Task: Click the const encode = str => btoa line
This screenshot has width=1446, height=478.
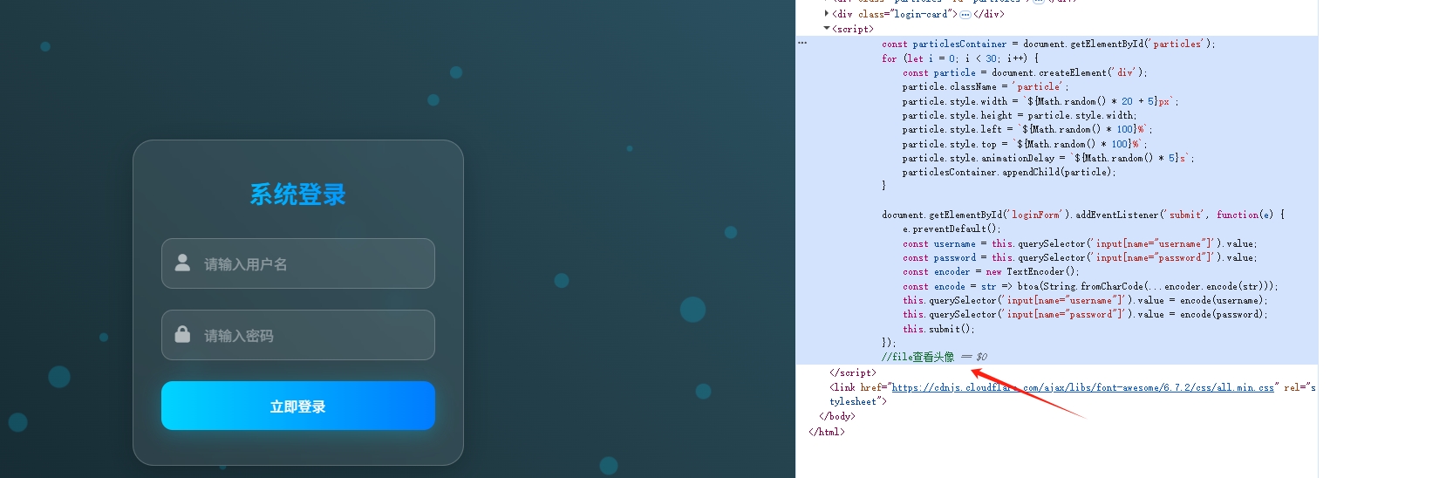Action: (1090, 286)
